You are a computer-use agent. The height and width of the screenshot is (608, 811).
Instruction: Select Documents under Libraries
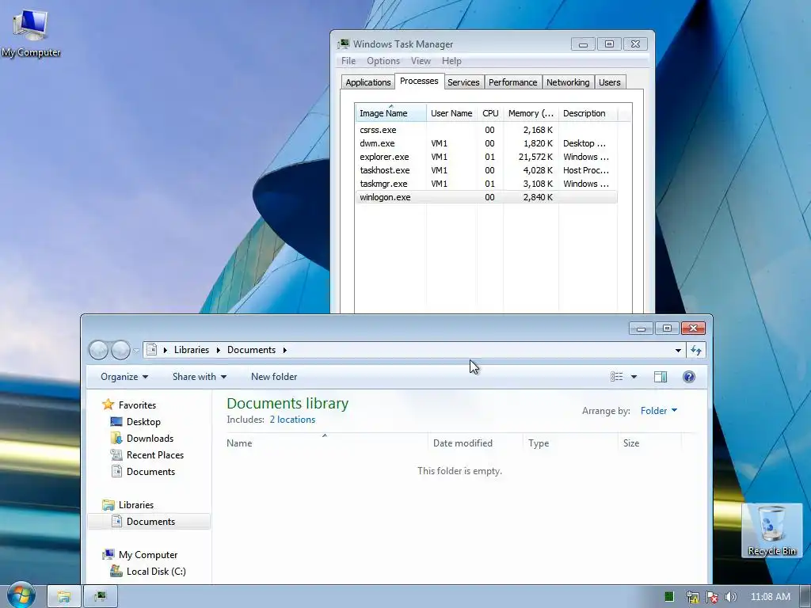149,521
